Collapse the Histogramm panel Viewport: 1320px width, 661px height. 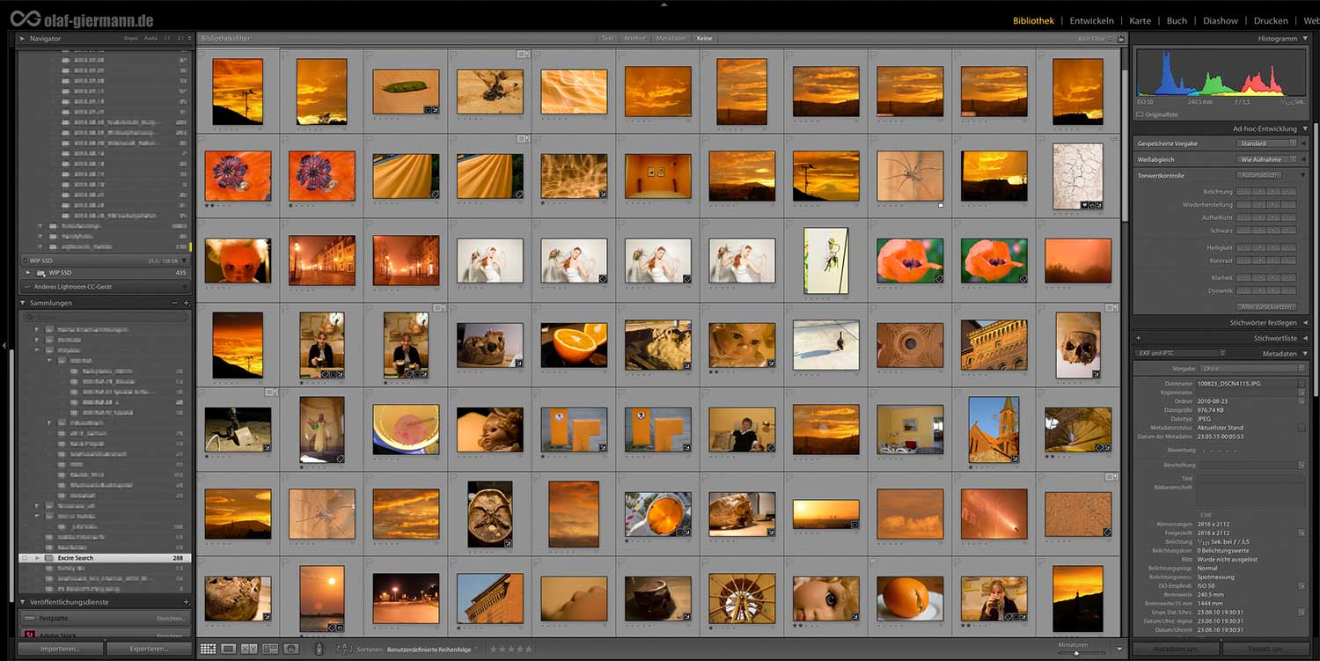point(1305,39)
